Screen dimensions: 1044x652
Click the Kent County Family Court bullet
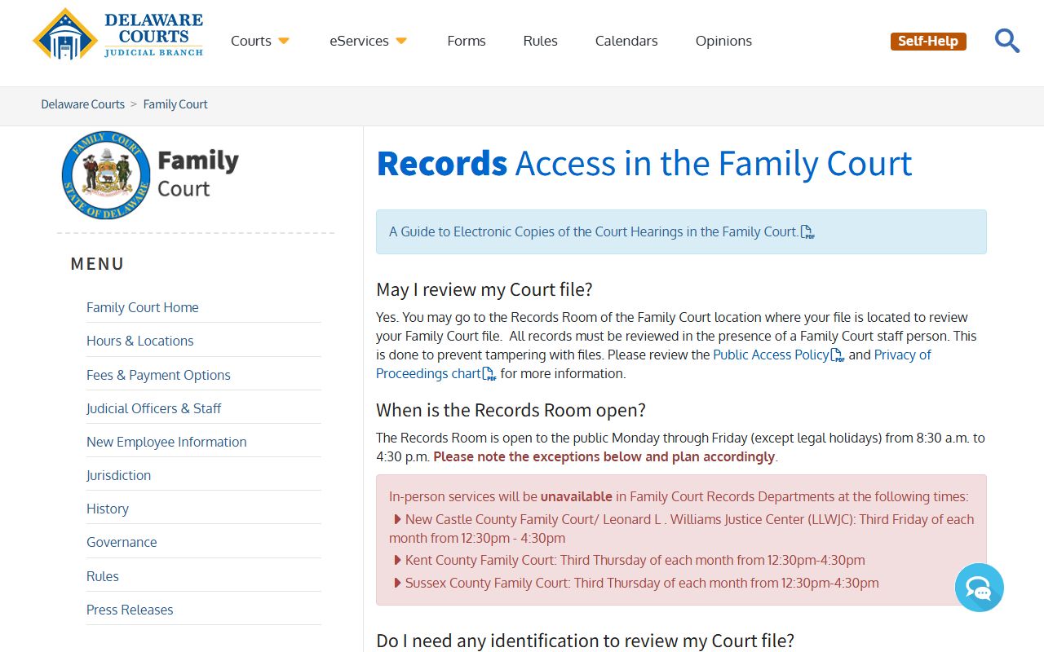coord(629,560)
